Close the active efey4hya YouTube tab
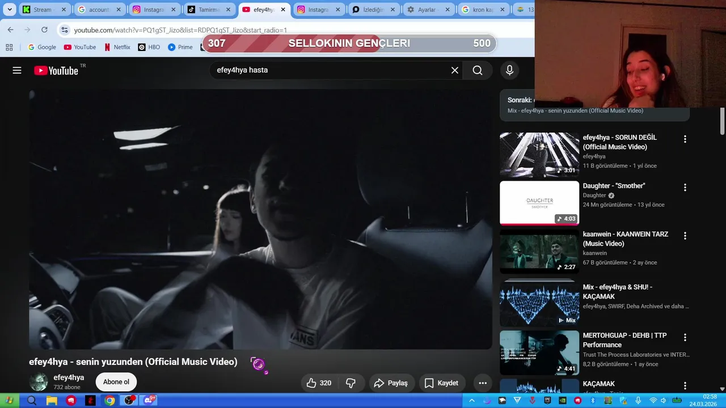Screen dimensions: 726x408 pos(283,10)
